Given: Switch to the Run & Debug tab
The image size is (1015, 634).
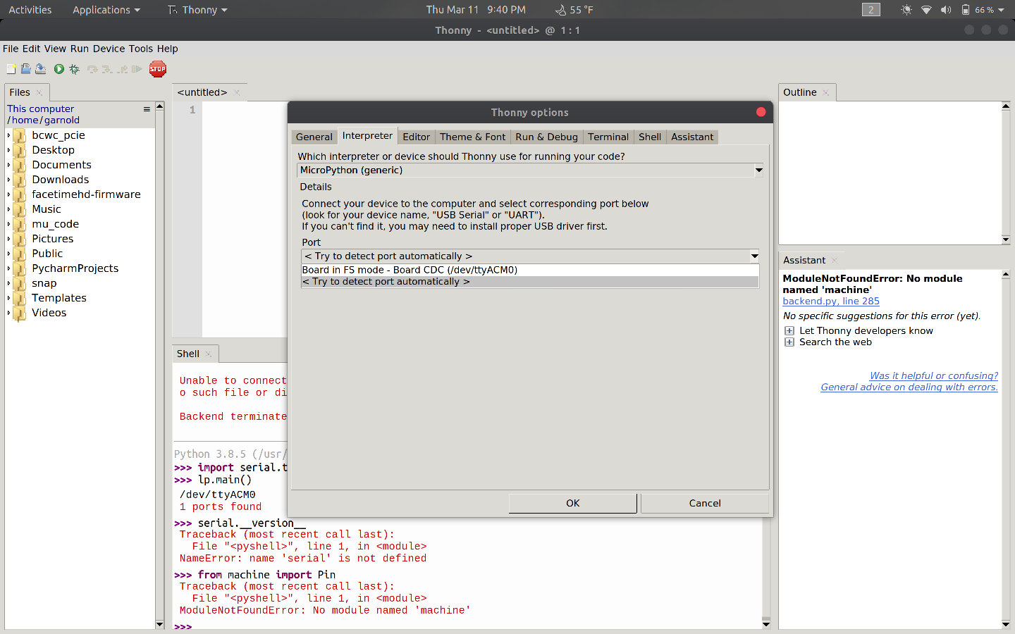Looking at the screenshot, I should tap(546, 137).
